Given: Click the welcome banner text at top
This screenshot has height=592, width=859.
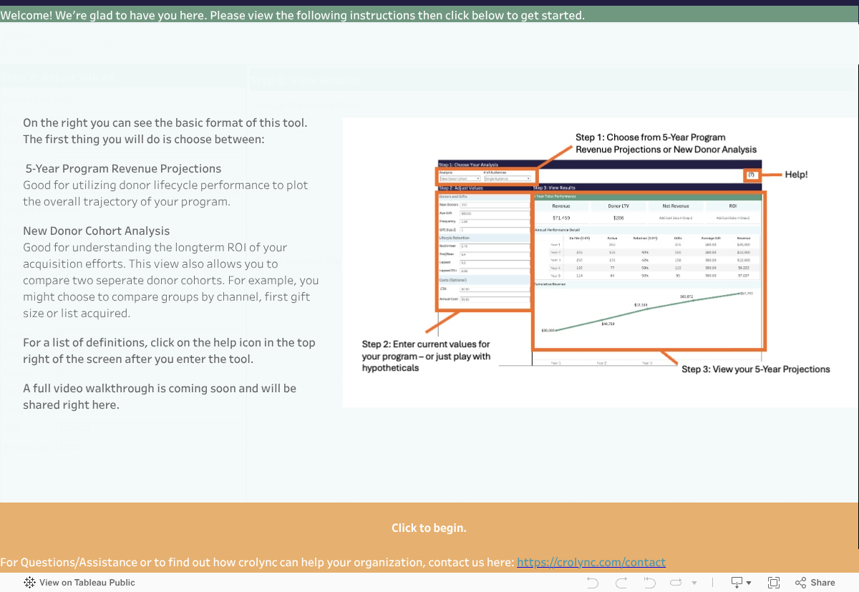Looking at the screenshot, I should (x=293, y=15).
